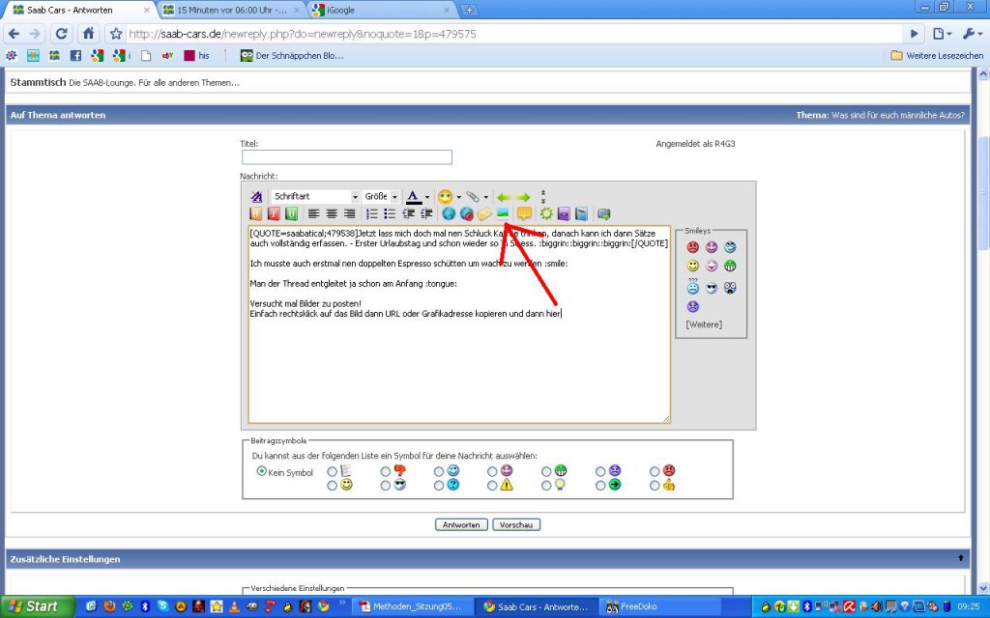Click the green gear icon in editor toolbar
Screen dimensions: 990x618
tap(546, 213)
